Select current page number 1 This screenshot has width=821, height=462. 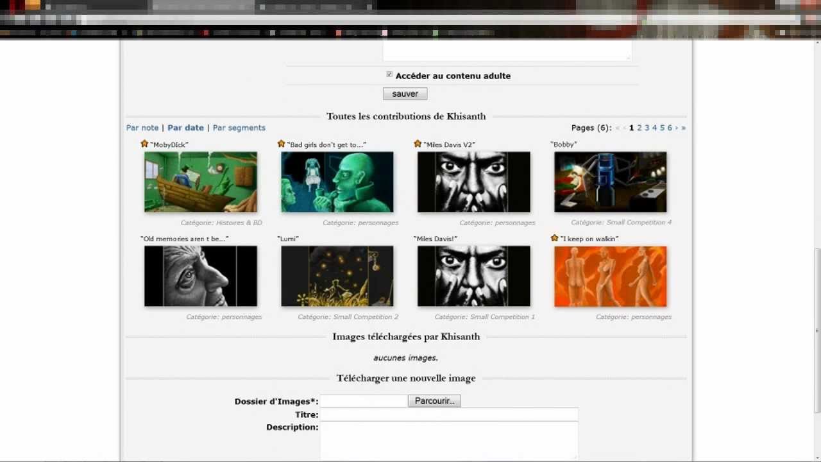click(632, 128)
